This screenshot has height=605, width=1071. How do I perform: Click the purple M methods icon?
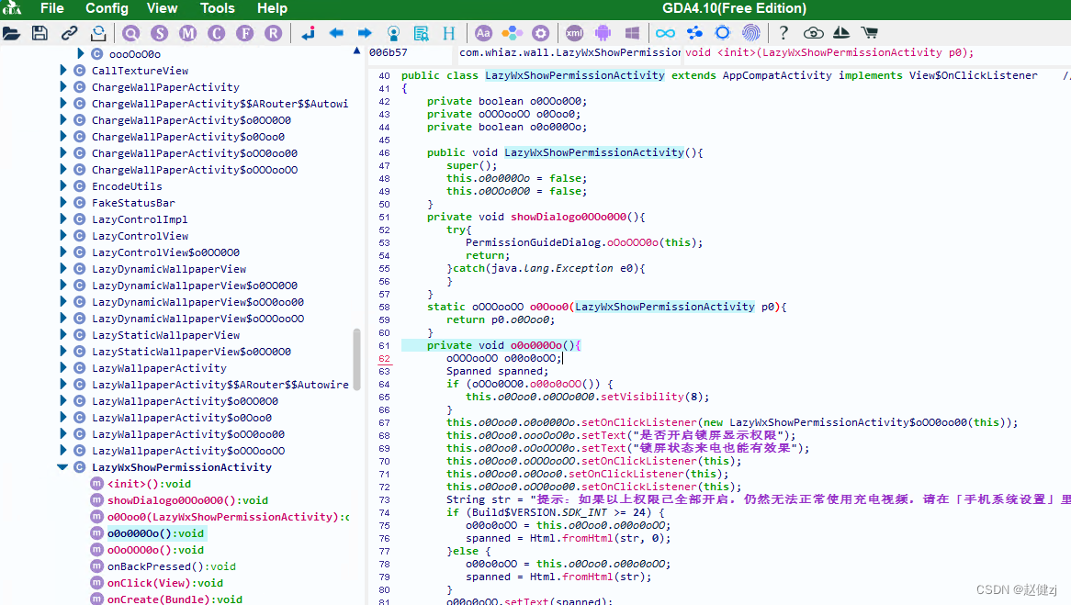[187, 33]
